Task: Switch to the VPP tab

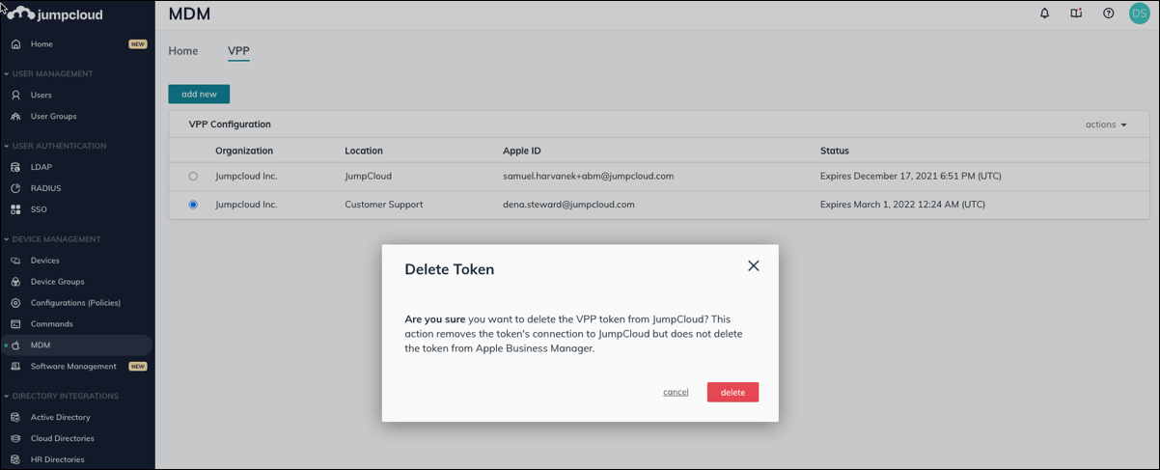Action: (238, 51)
